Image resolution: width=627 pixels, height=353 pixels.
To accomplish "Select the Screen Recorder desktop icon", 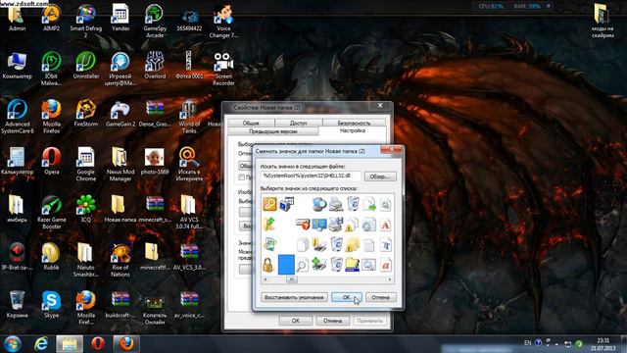I will coord(223,69).
